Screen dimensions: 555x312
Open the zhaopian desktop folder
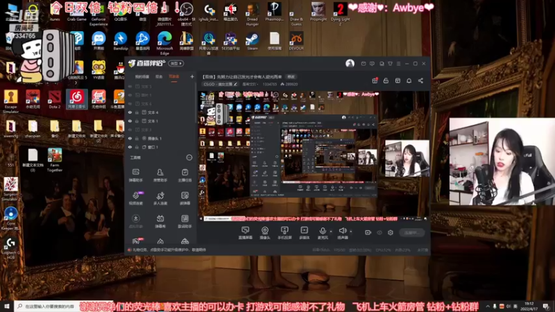pyautogui.click(x=33, y=129)
